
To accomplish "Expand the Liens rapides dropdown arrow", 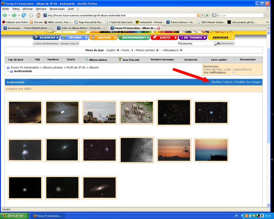I will [234, 60].
